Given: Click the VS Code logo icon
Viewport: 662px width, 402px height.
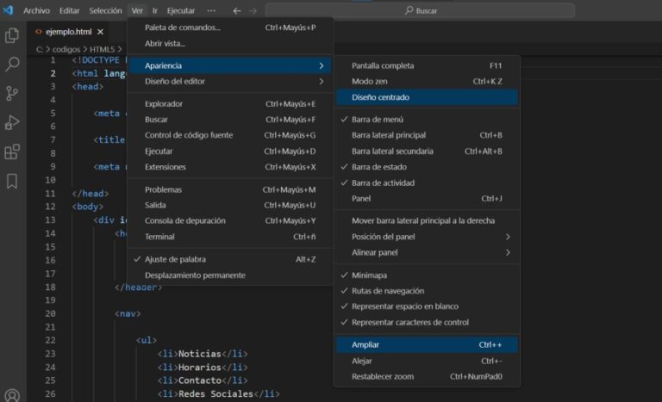Looking at the screenshot, I should coord(9,10).
